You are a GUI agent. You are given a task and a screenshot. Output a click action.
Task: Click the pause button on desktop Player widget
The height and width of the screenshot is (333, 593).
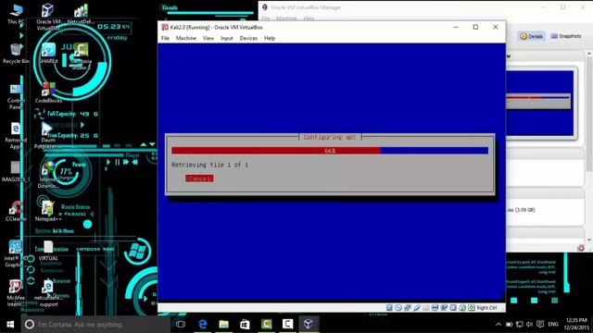pyautogui.click(x=118, y=163)
